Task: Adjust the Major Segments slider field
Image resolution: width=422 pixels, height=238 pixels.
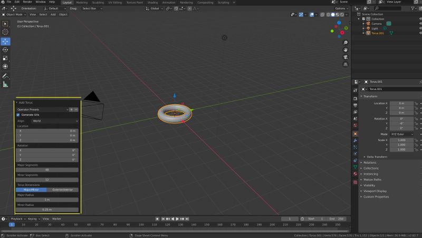Action: 47,170
